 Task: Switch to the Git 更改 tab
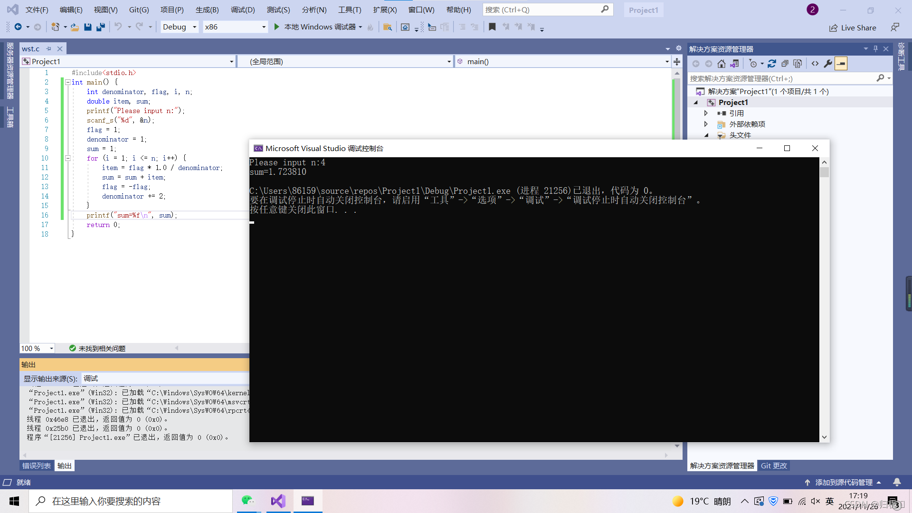pos(774,466)
